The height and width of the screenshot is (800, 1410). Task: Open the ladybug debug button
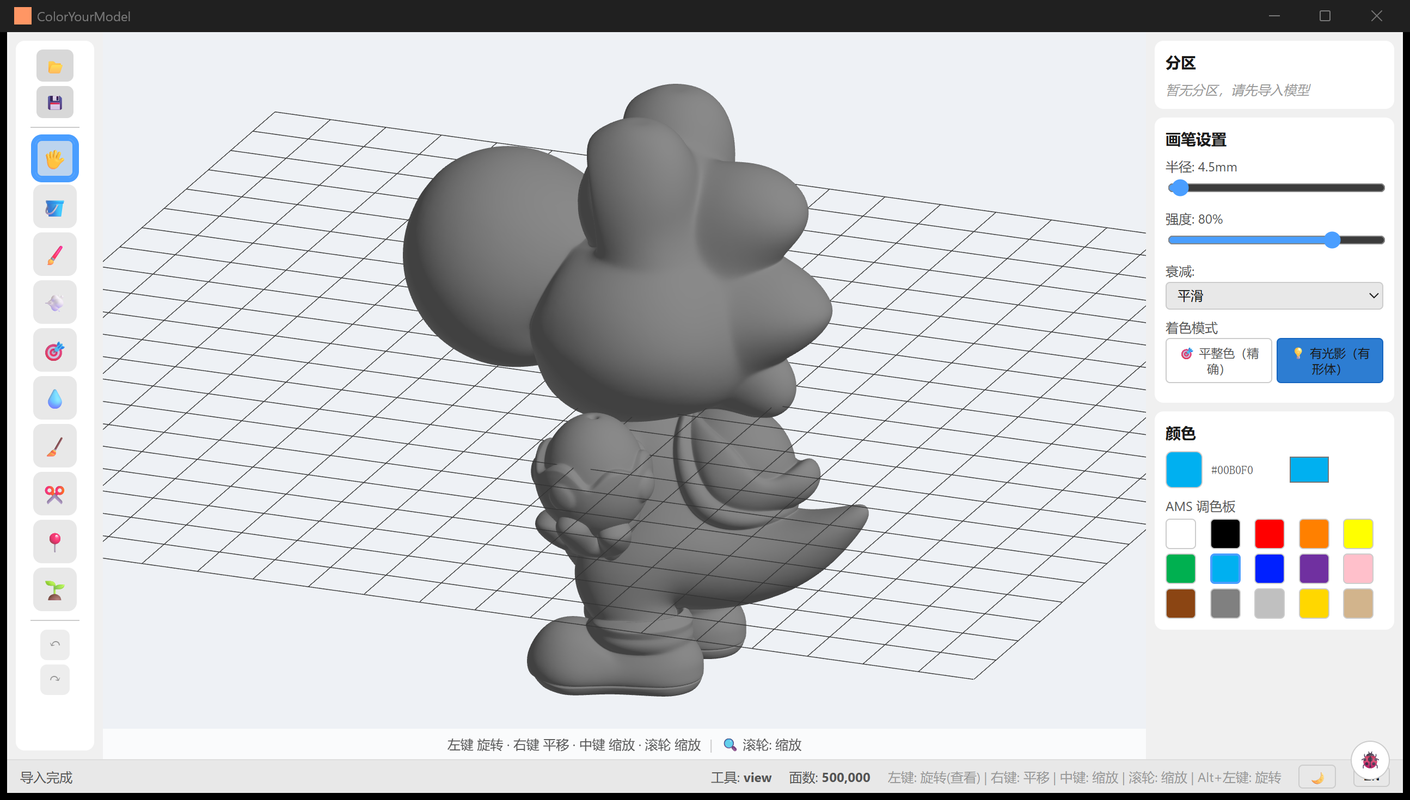tap(1370, 760)
